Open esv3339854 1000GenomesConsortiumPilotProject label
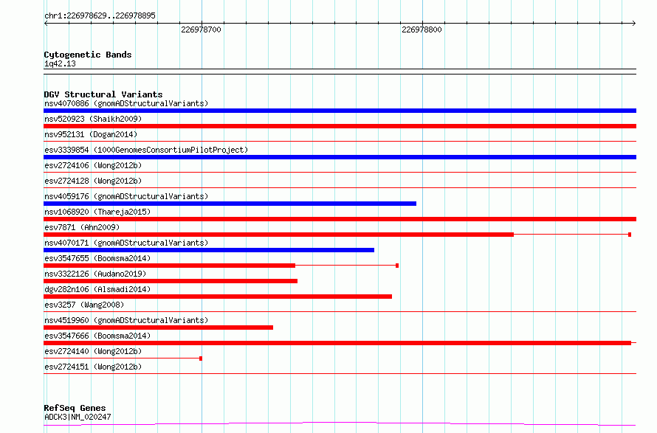The height and width of the screenshot is (433, 657). point(146,150)
